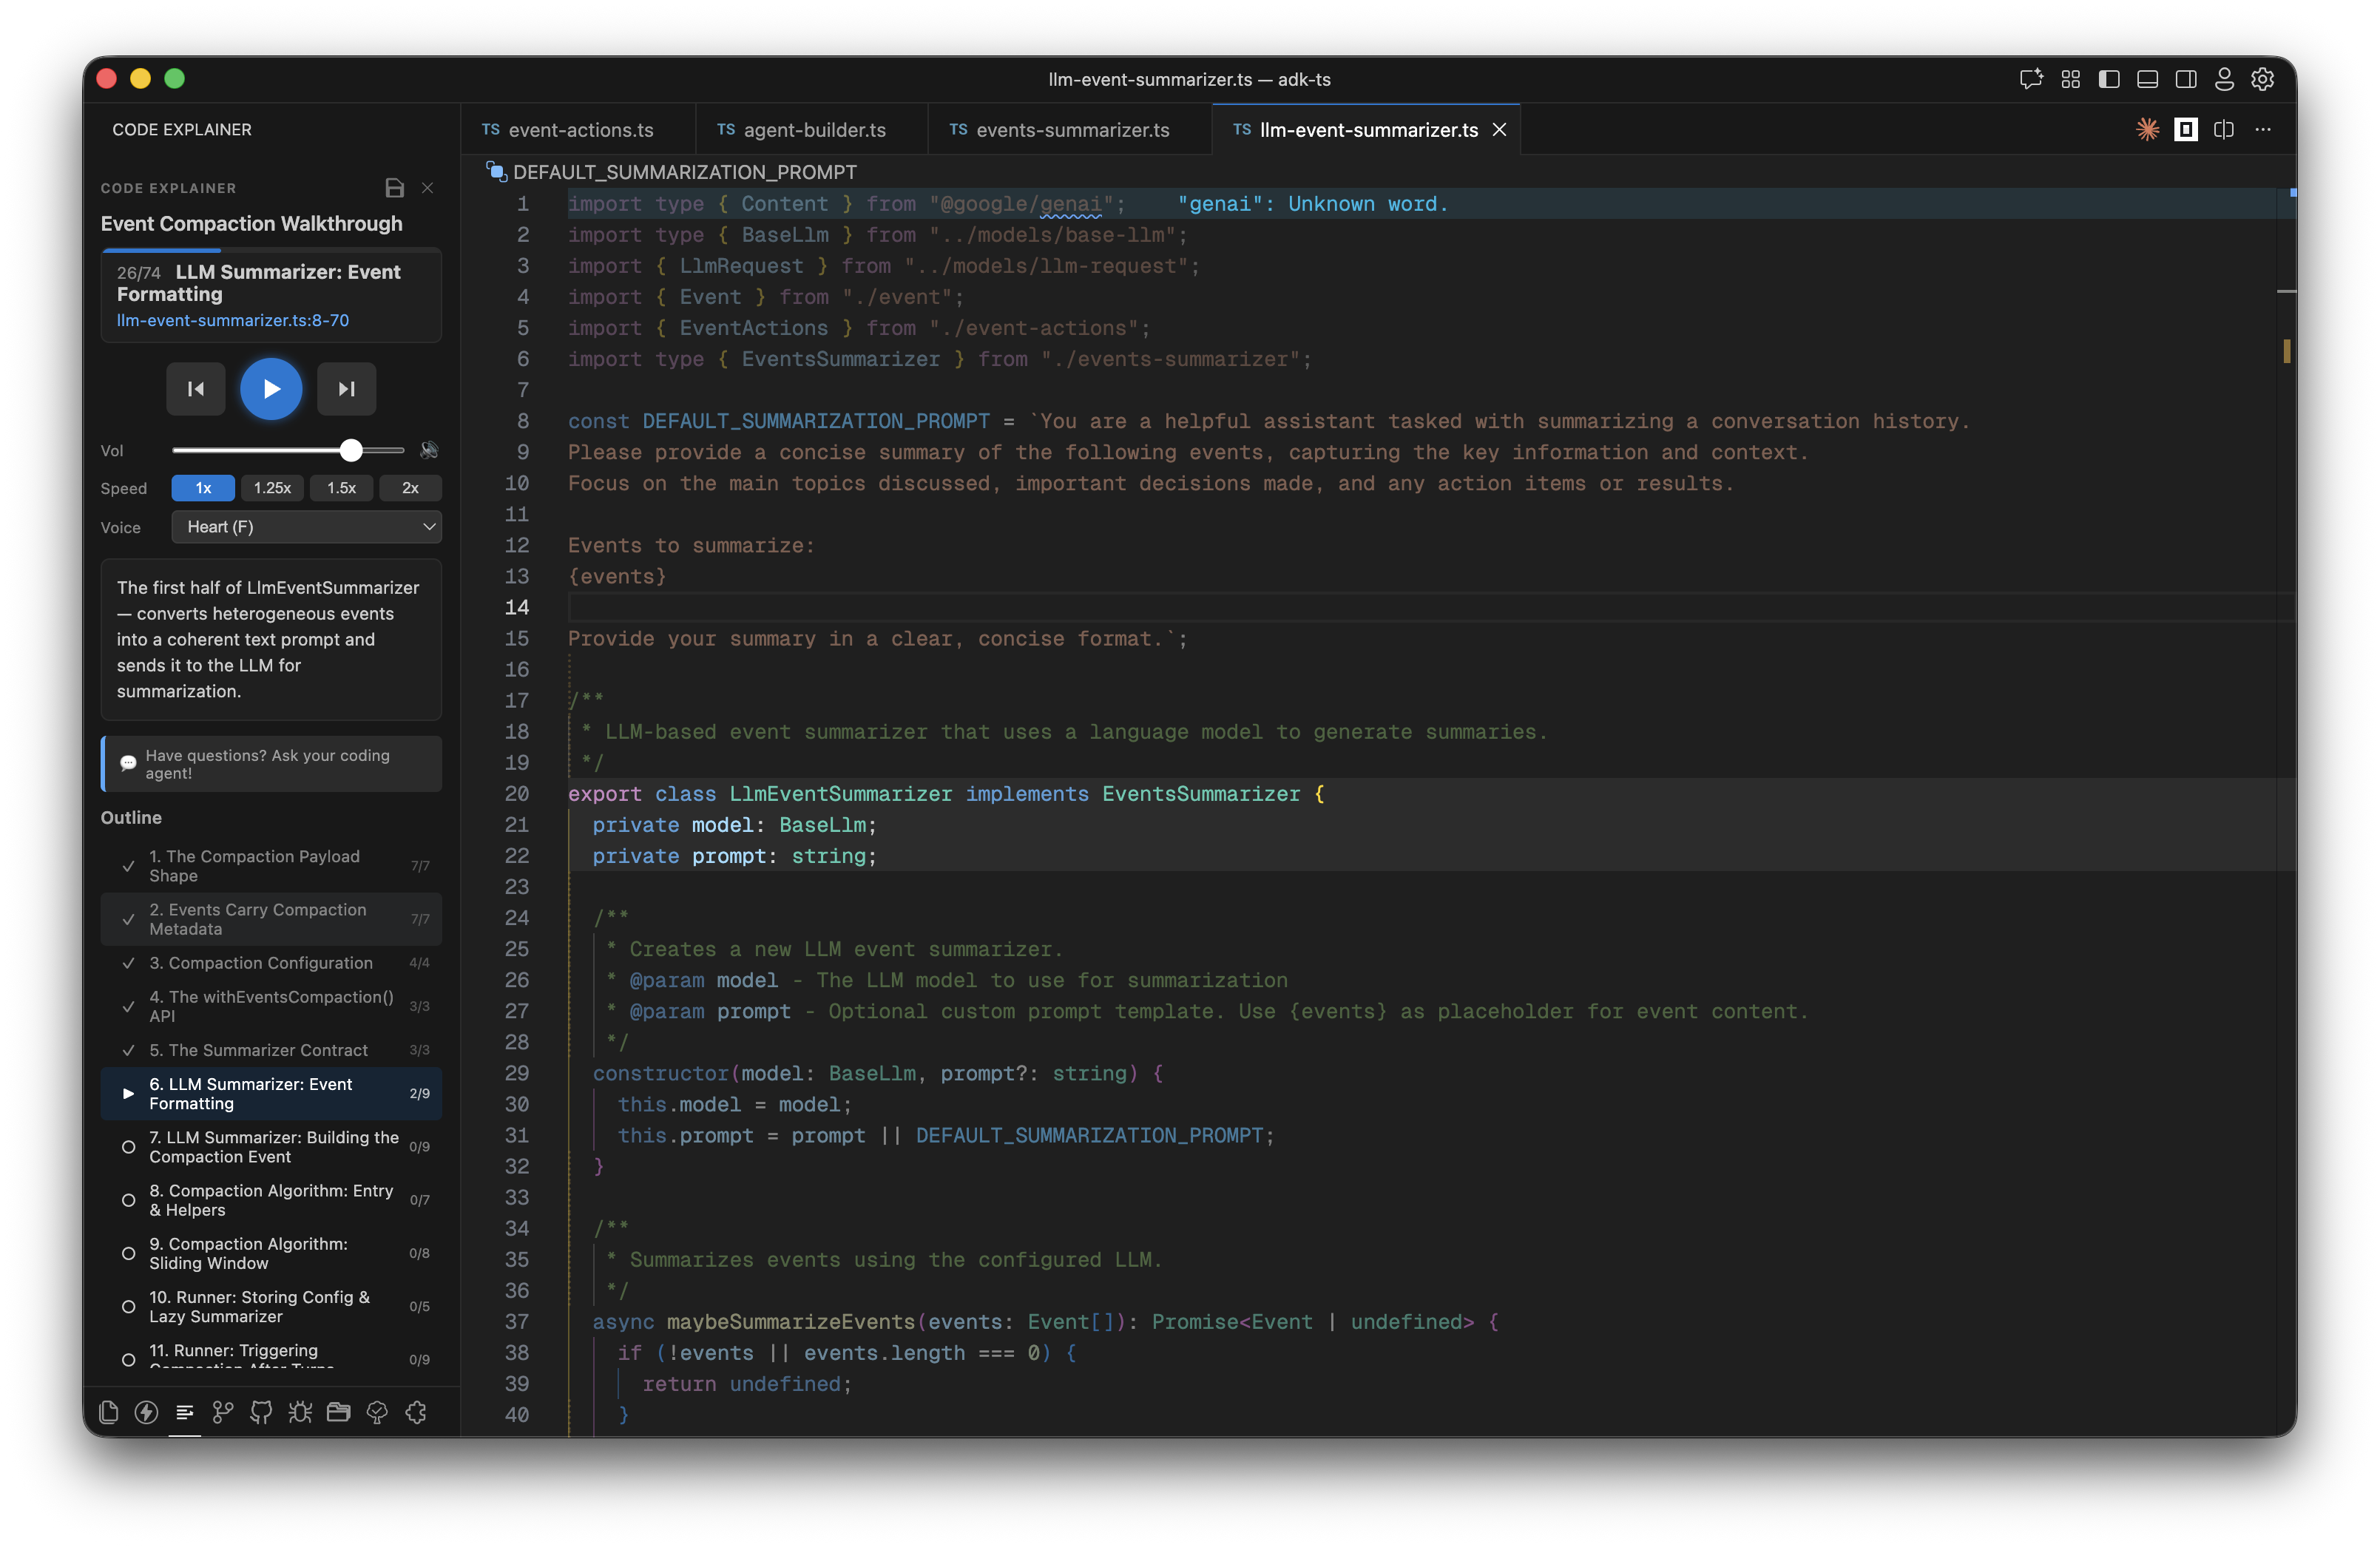
Task: Open the AI chat icon in the title bar
Action: (2032, 79)
